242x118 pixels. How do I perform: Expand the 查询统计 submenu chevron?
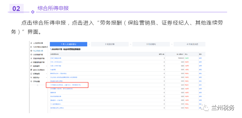point(46,78)
